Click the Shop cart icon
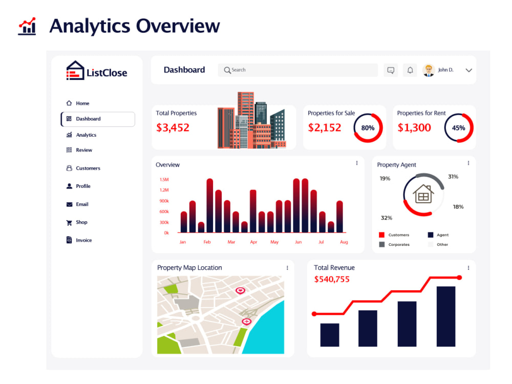The width and height of the screenshot is (512, 384). click(x=69, y=223)
